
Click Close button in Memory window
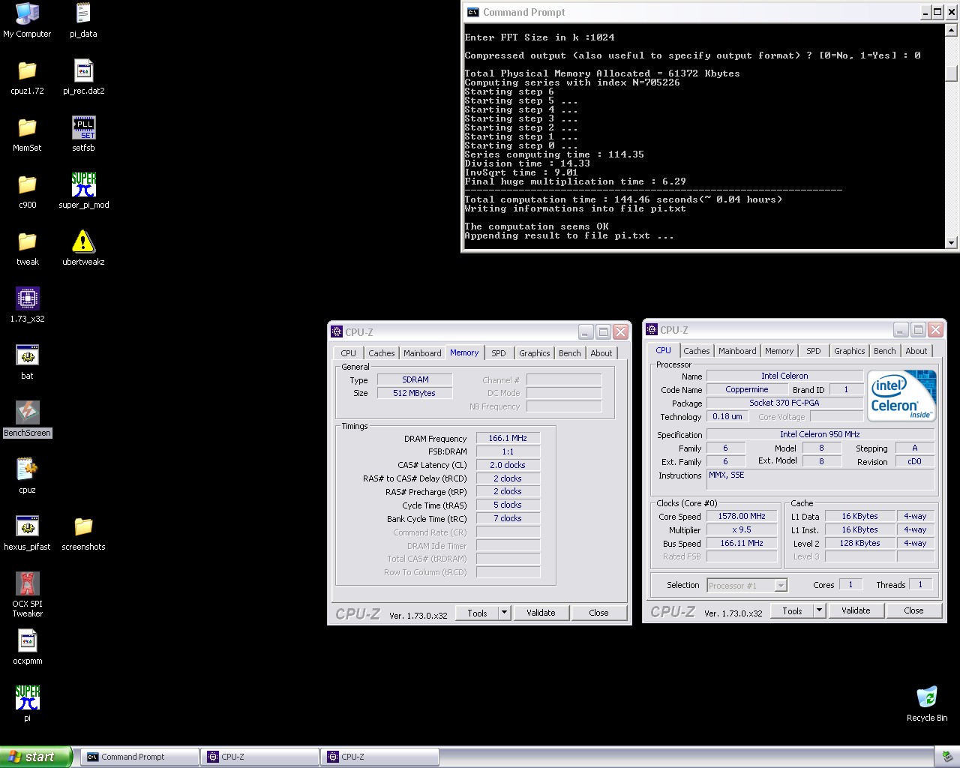598,613
